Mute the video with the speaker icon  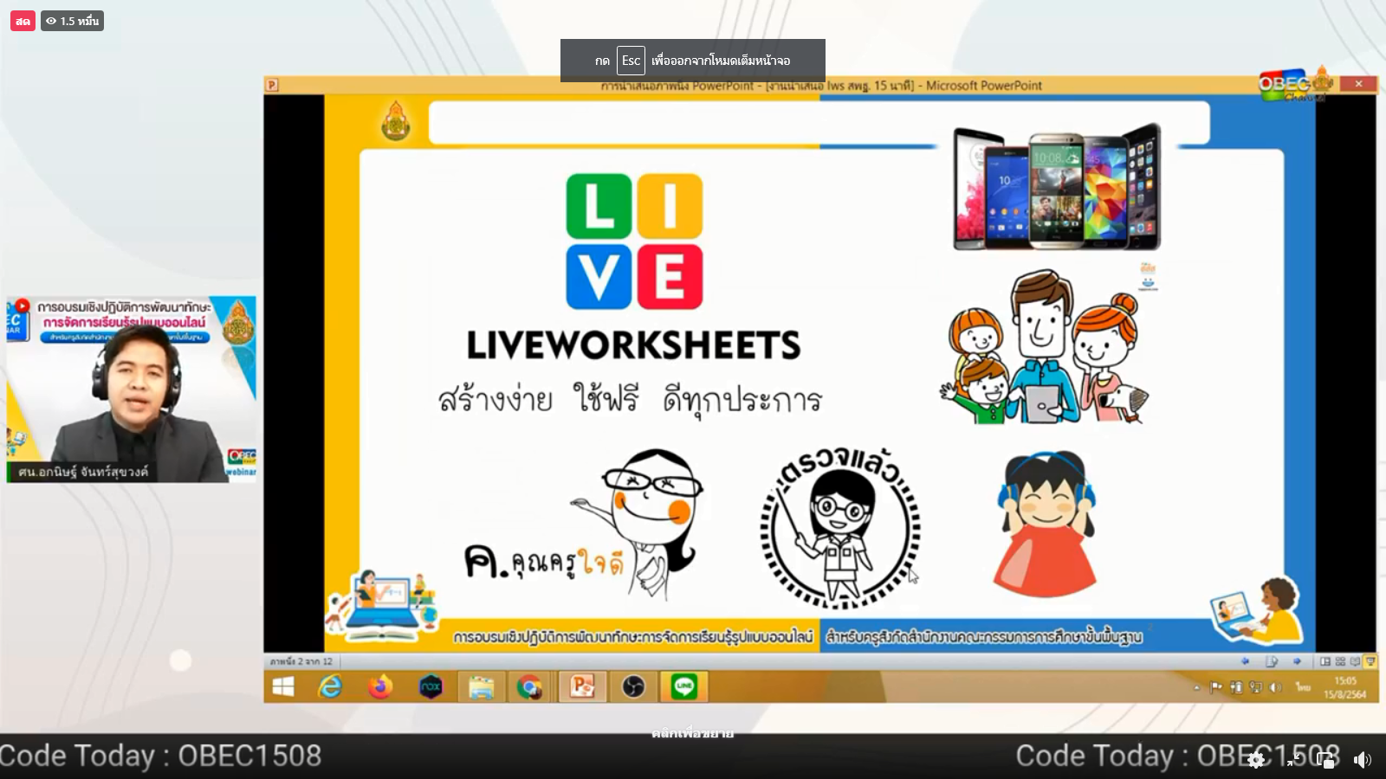pos(1363,760)
